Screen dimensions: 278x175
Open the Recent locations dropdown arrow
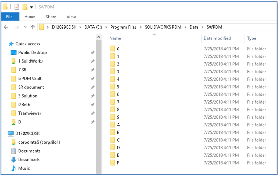click(25, 27)
